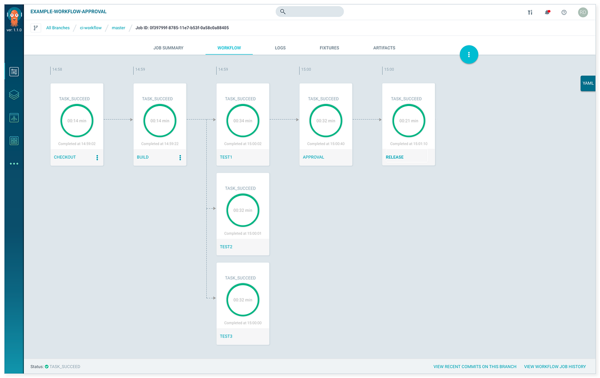Open the pipelines settings sidebar icon
Viewport: 600px width, 378px height.
tap(13, 71)
